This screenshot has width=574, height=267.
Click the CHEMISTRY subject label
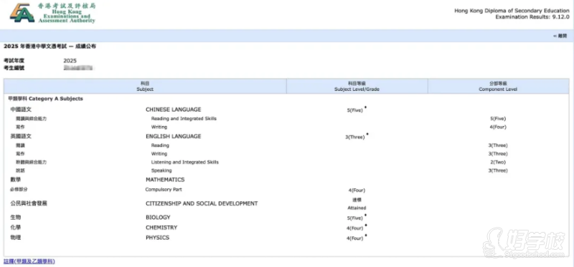pos(161,228)
